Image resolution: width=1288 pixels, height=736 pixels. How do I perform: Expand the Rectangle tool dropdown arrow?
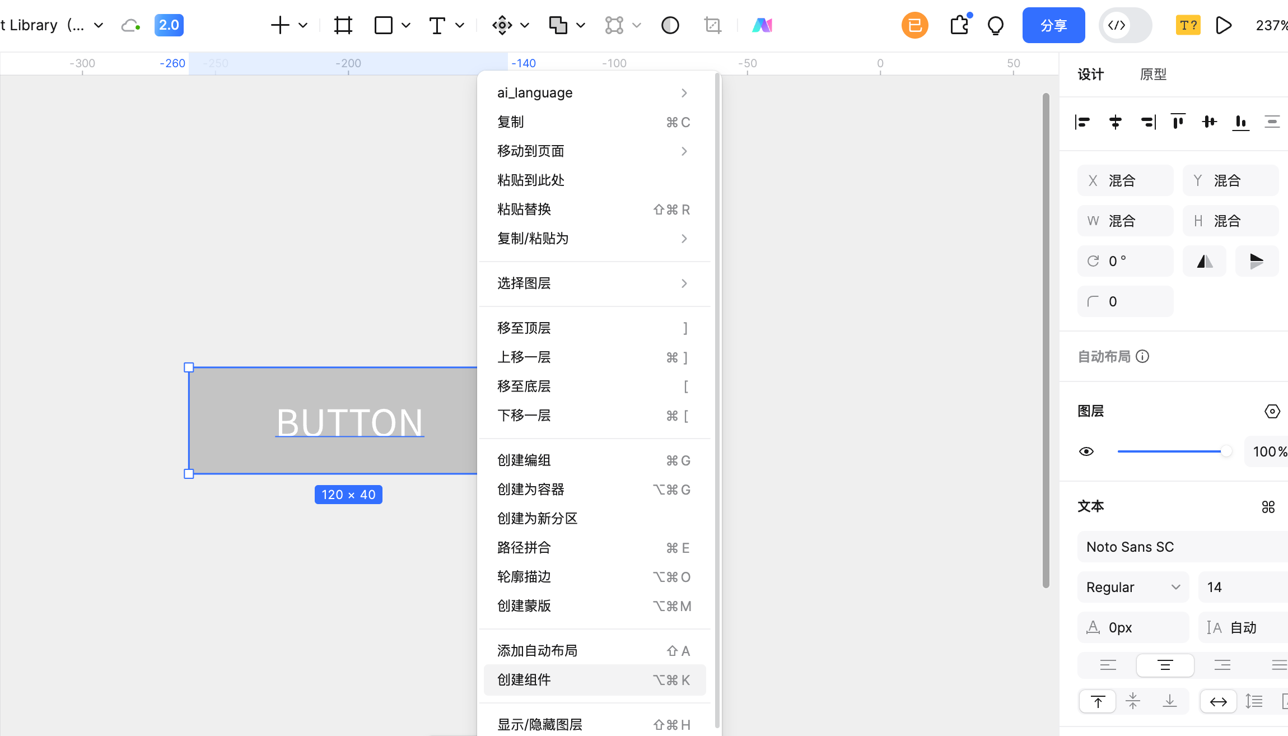[406, 25]
